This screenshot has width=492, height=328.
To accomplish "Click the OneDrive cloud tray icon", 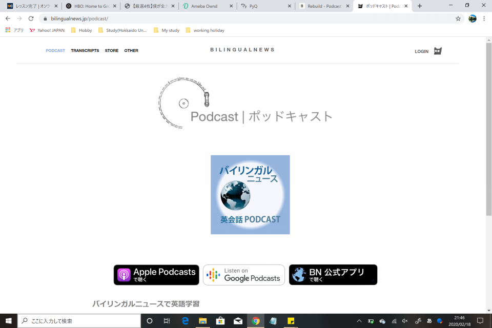I will pos(382,321).
